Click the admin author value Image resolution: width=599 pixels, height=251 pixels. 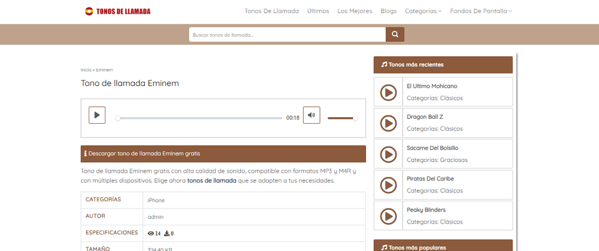(156, 217)
